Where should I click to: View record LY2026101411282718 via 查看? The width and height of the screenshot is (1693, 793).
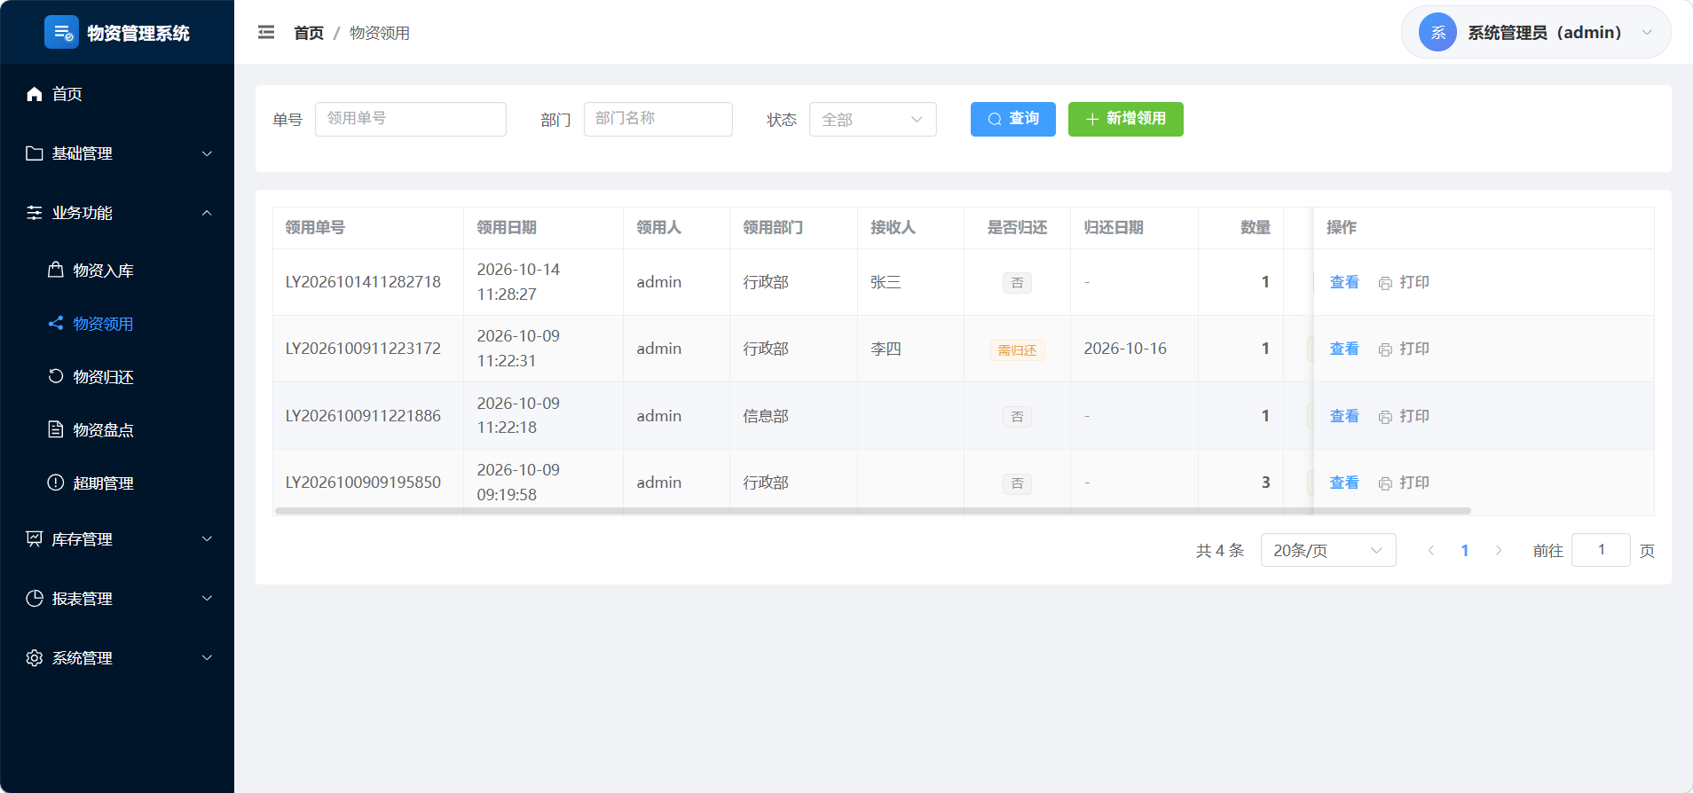pos(1344,282)
